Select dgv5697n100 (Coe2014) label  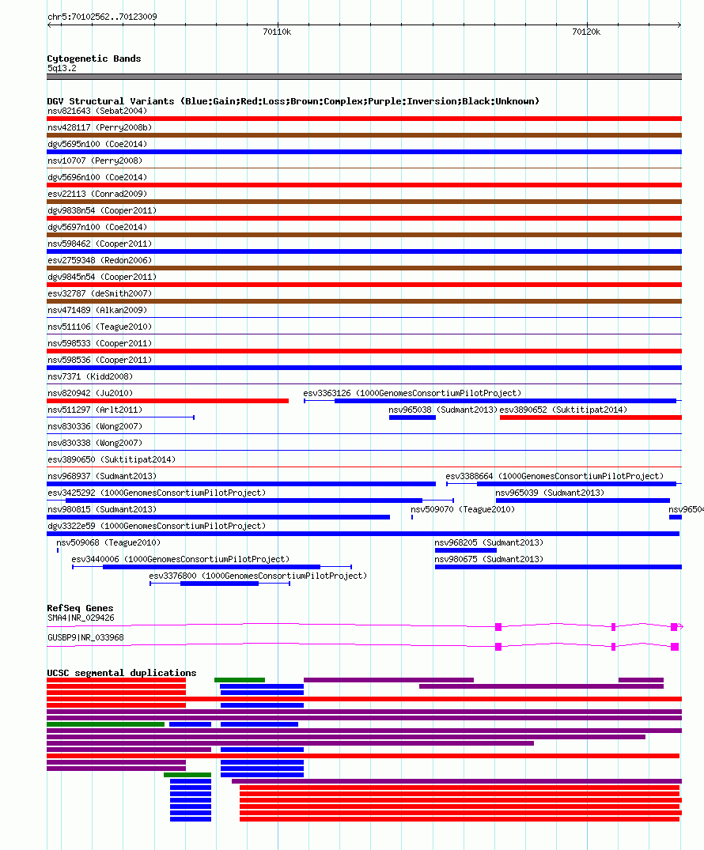97,227
